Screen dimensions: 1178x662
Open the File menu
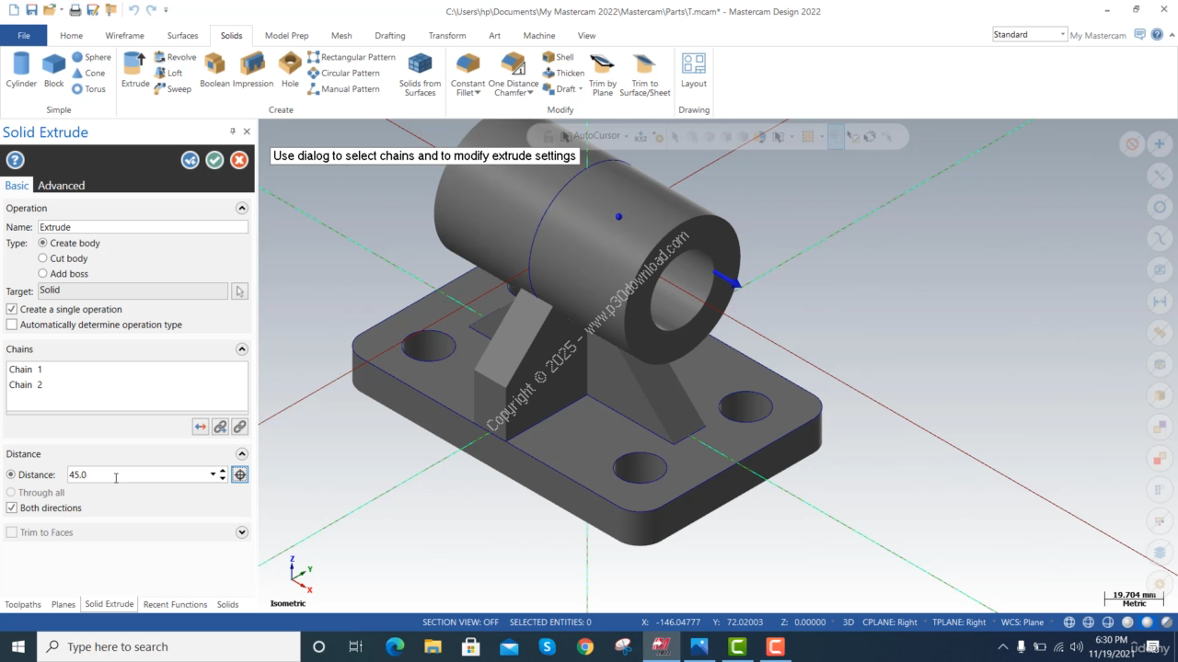click(24, 36)
